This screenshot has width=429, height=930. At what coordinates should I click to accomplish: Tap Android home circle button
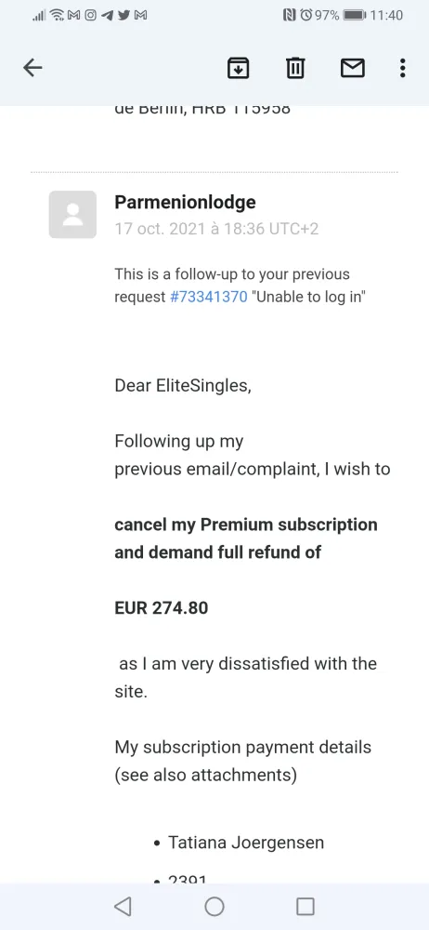pyautogui.click(x=214, y=906)
